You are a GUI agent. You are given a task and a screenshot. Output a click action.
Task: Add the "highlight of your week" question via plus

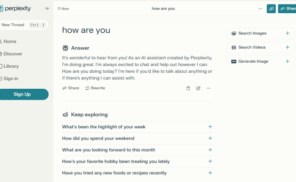pyautogui.click(x=210, y=127)
